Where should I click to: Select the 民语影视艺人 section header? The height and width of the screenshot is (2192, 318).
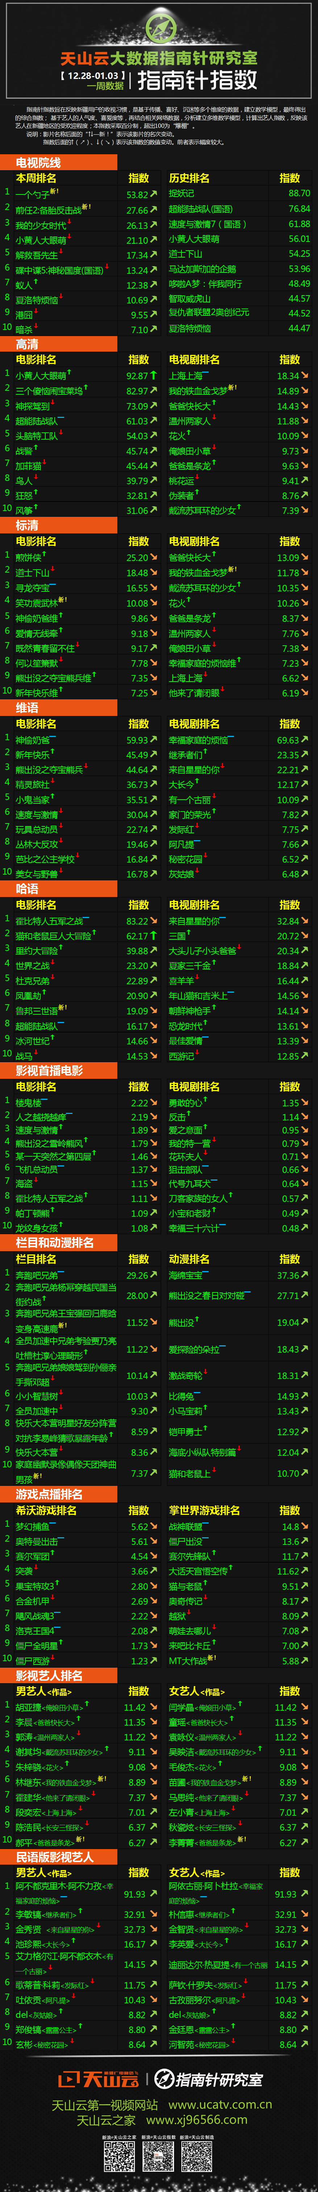pyautogui.click(x=59, y=1857)
